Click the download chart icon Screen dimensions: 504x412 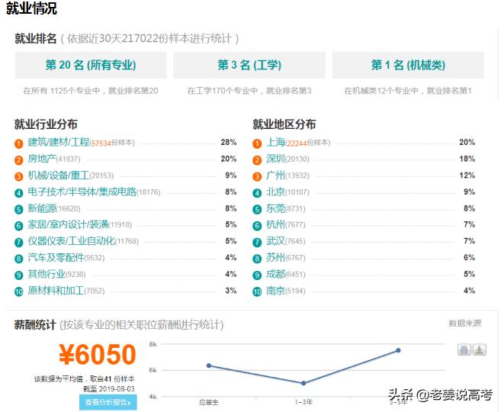479,349
